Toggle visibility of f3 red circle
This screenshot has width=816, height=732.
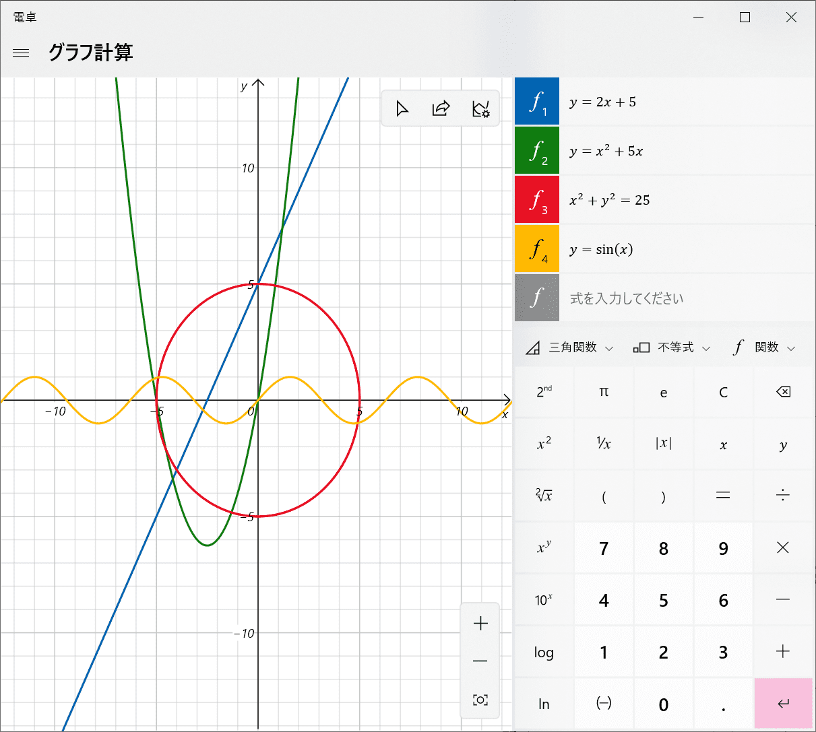(537, 200)
